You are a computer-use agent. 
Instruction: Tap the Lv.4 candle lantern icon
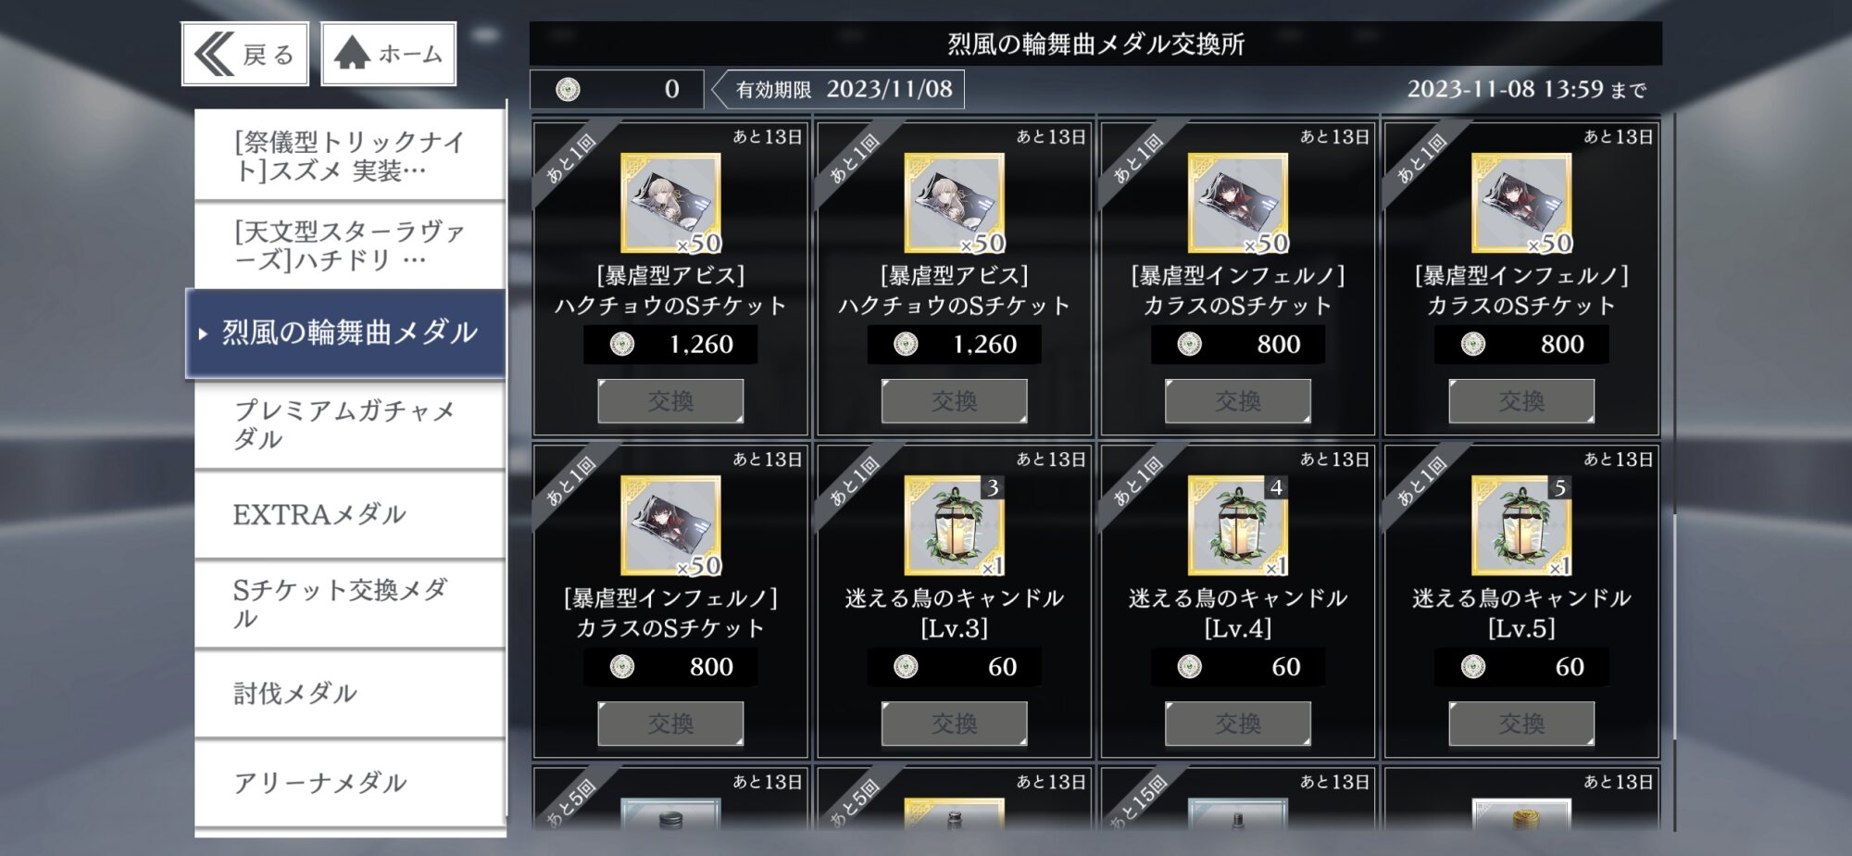[x=1238, y=525]
